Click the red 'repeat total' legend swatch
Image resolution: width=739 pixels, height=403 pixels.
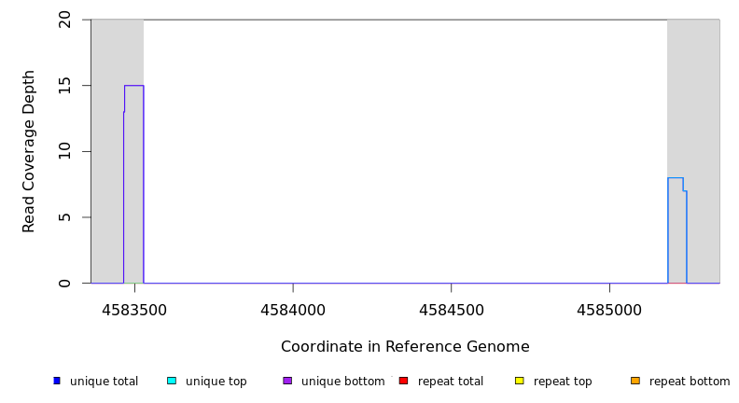403,381
